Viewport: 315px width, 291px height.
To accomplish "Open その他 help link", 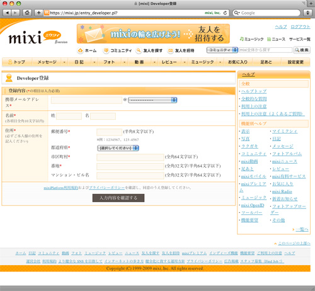I will (x=278, y=220).
